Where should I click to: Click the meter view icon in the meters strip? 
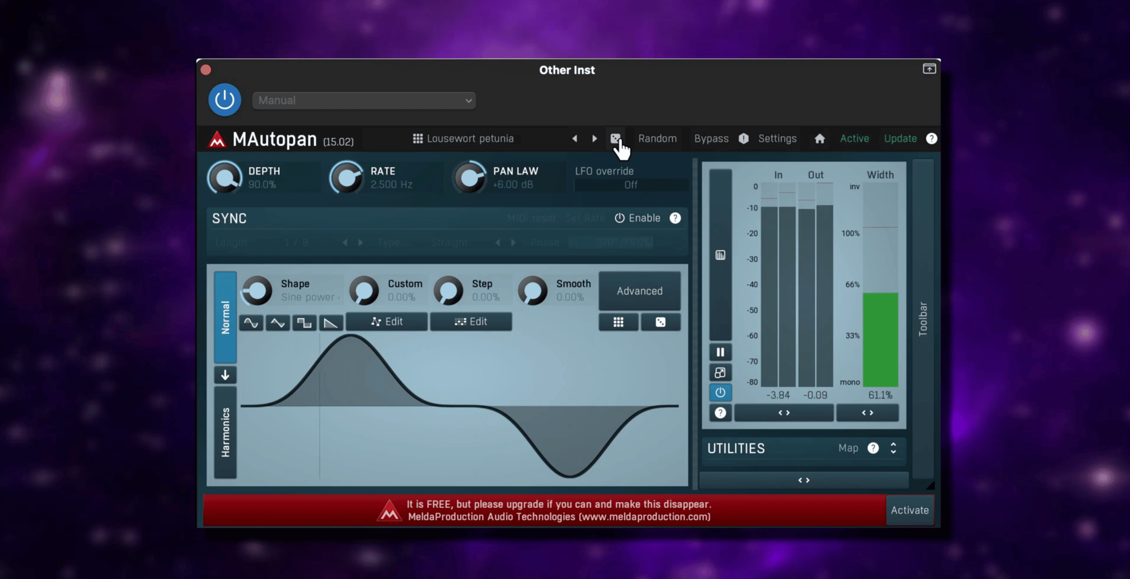pyautogui.click(x=720, y=255)
